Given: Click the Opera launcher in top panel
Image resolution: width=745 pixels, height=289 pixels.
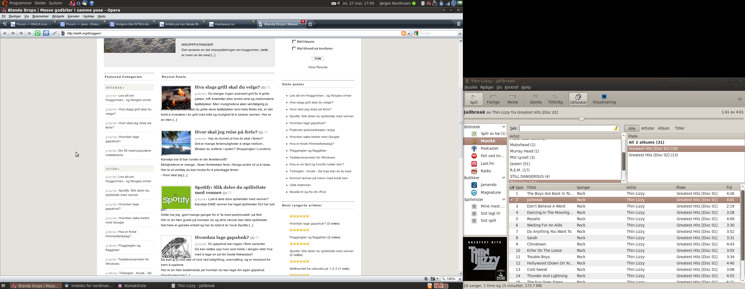Looking at the screenshot, I should coord(72,4).
